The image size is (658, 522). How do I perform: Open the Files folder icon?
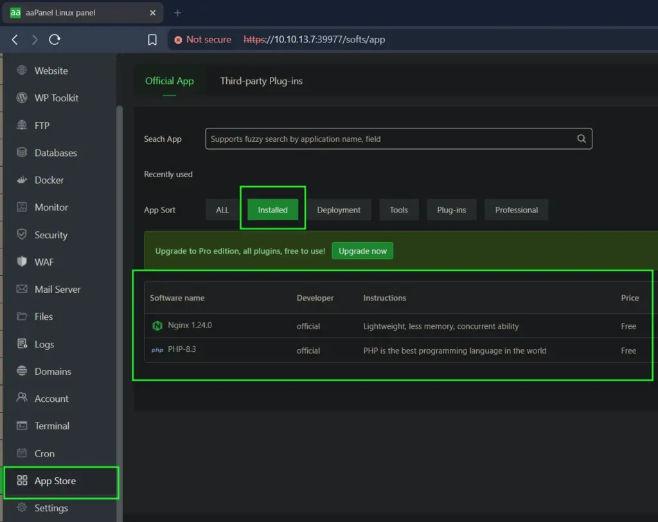22,316
